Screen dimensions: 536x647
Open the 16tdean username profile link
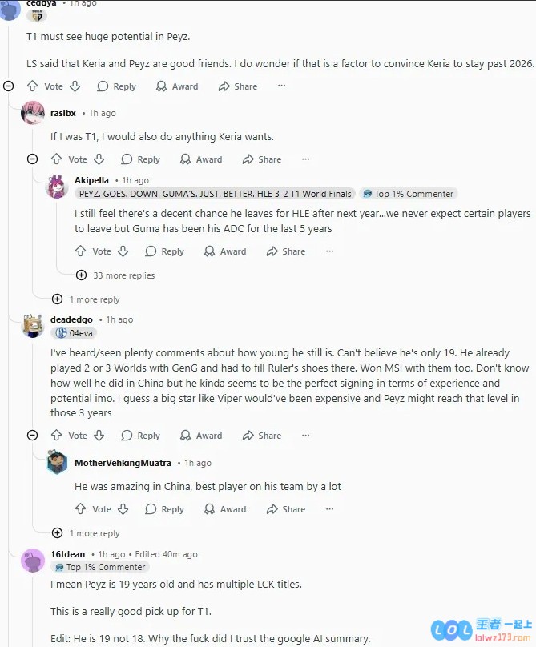click(x=67, y=554)
